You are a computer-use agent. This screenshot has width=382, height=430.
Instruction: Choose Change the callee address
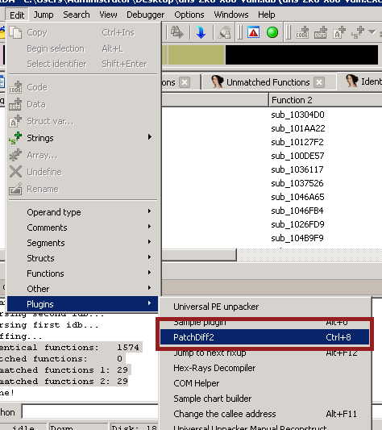click(264, 414)
